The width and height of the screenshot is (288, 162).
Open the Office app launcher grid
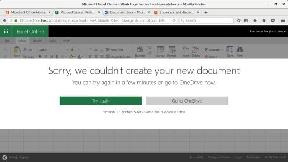[6, 31]
